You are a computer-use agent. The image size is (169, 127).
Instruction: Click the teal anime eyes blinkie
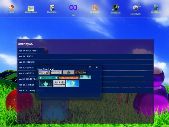click(x=85, y=77)
